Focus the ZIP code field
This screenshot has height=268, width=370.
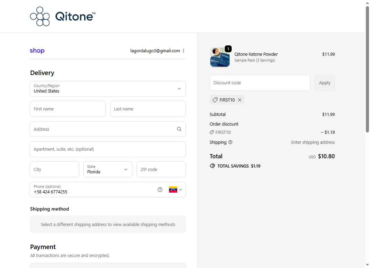pos(161,169)
